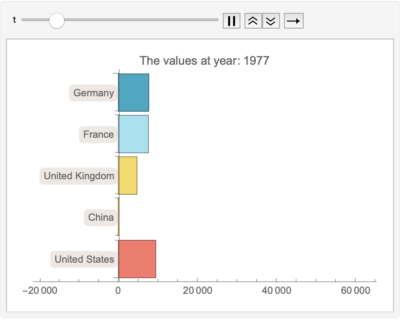Screen dimensions: 400x320
Task: Click the United States label on the chart
Action: point(83,259)
